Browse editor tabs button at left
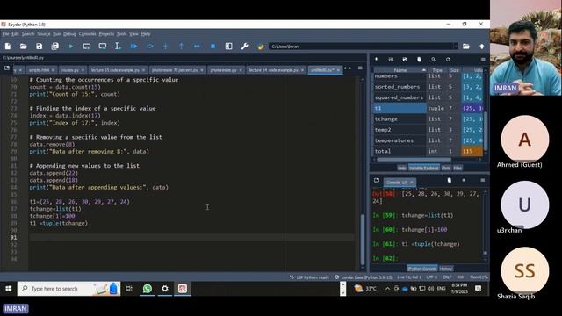The image size is (562, 316). tap(7, 68)
